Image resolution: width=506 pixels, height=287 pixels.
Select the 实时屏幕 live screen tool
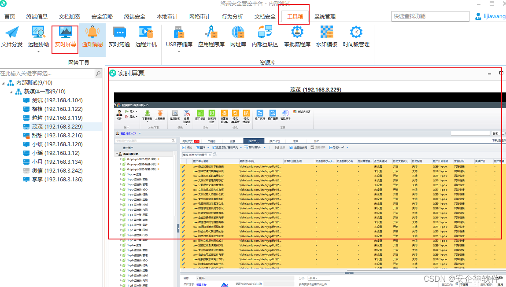(x=66, y=37)
